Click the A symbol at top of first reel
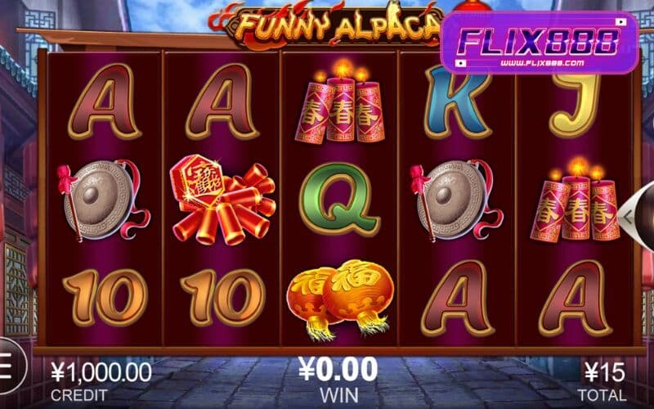Image resolution: width=654 pixels, height=409 pixels. coord(105,102)
